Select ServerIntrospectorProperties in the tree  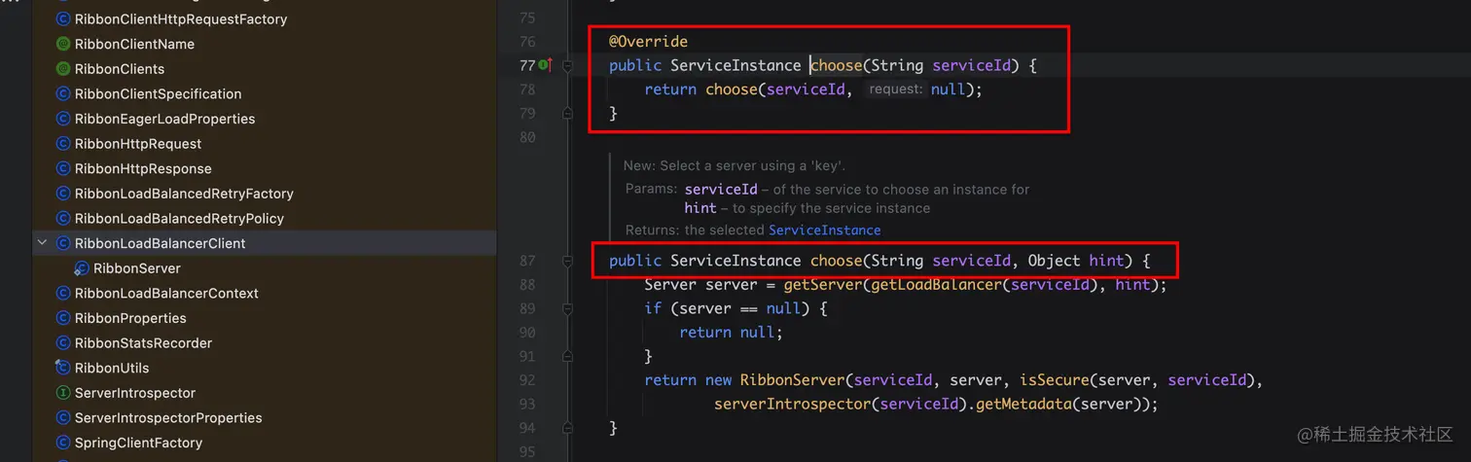pos(168,417)
